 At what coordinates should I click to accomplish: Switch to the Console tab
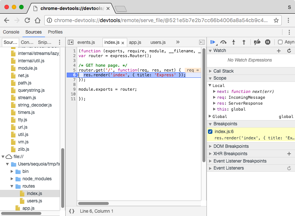pyautogui.click(x=11, y=32)
